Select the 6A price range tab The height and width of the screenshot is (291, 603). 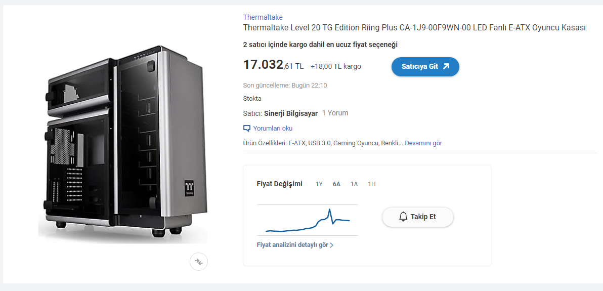(336, 184)
